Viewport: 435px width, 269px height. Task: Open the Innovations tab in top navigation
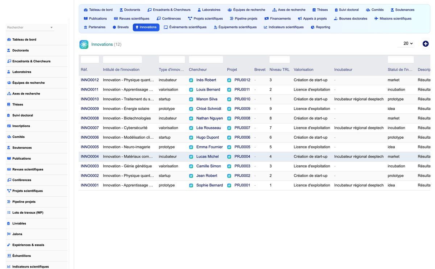[x=146, y=27]
